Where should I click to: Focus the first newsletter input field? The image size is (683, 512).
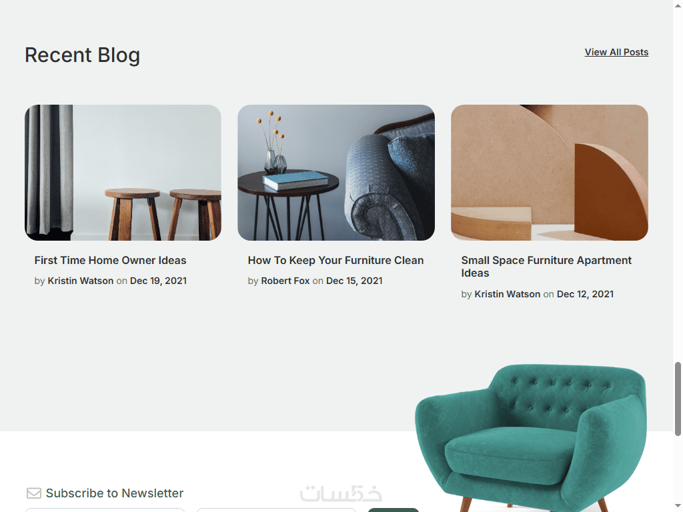pos(105,510)
